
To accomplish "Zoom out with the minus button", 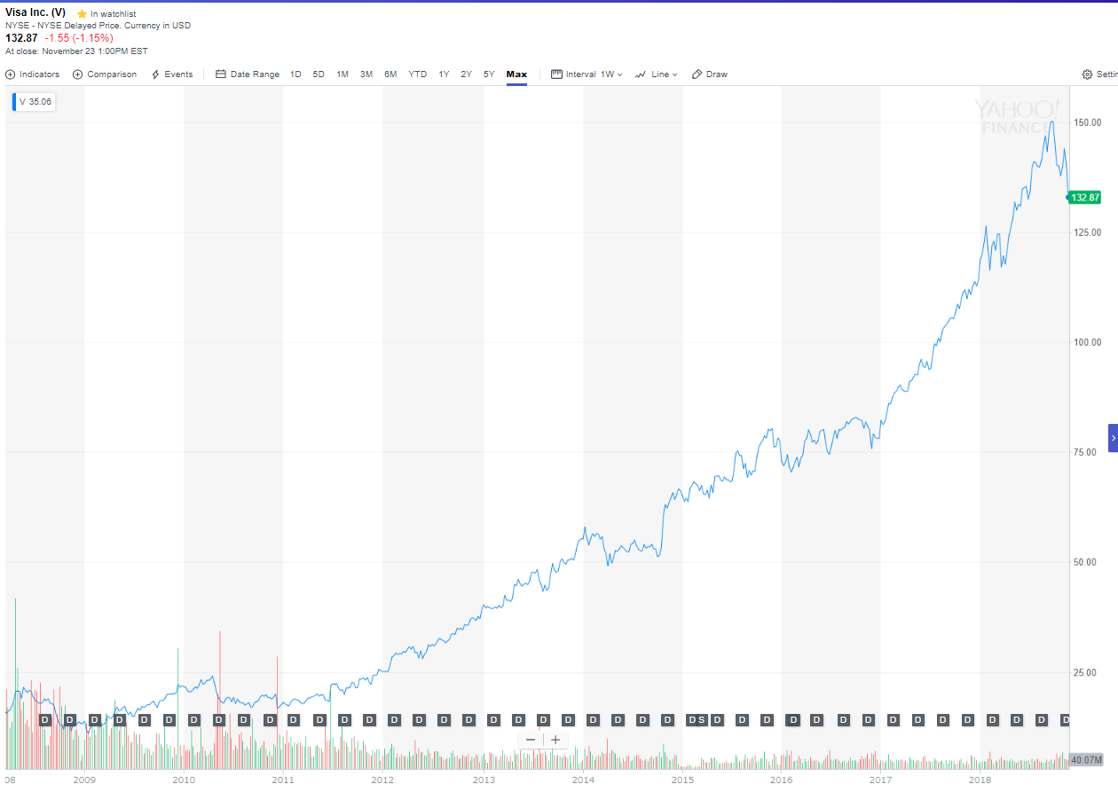I will 531,740.
